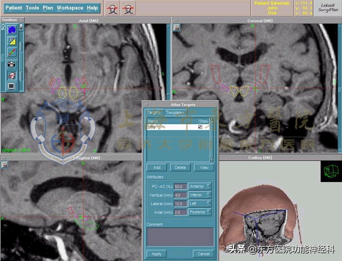Click the Name column header
Image resolution: width=342 pixels, height=261 pixels.
(172, 121)
